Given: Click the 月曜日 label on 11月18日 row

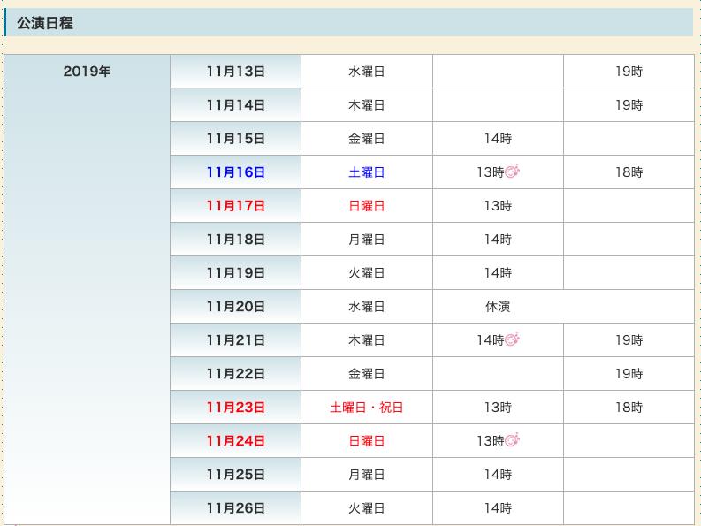Looking at the screenshot, I should [367, 240].
